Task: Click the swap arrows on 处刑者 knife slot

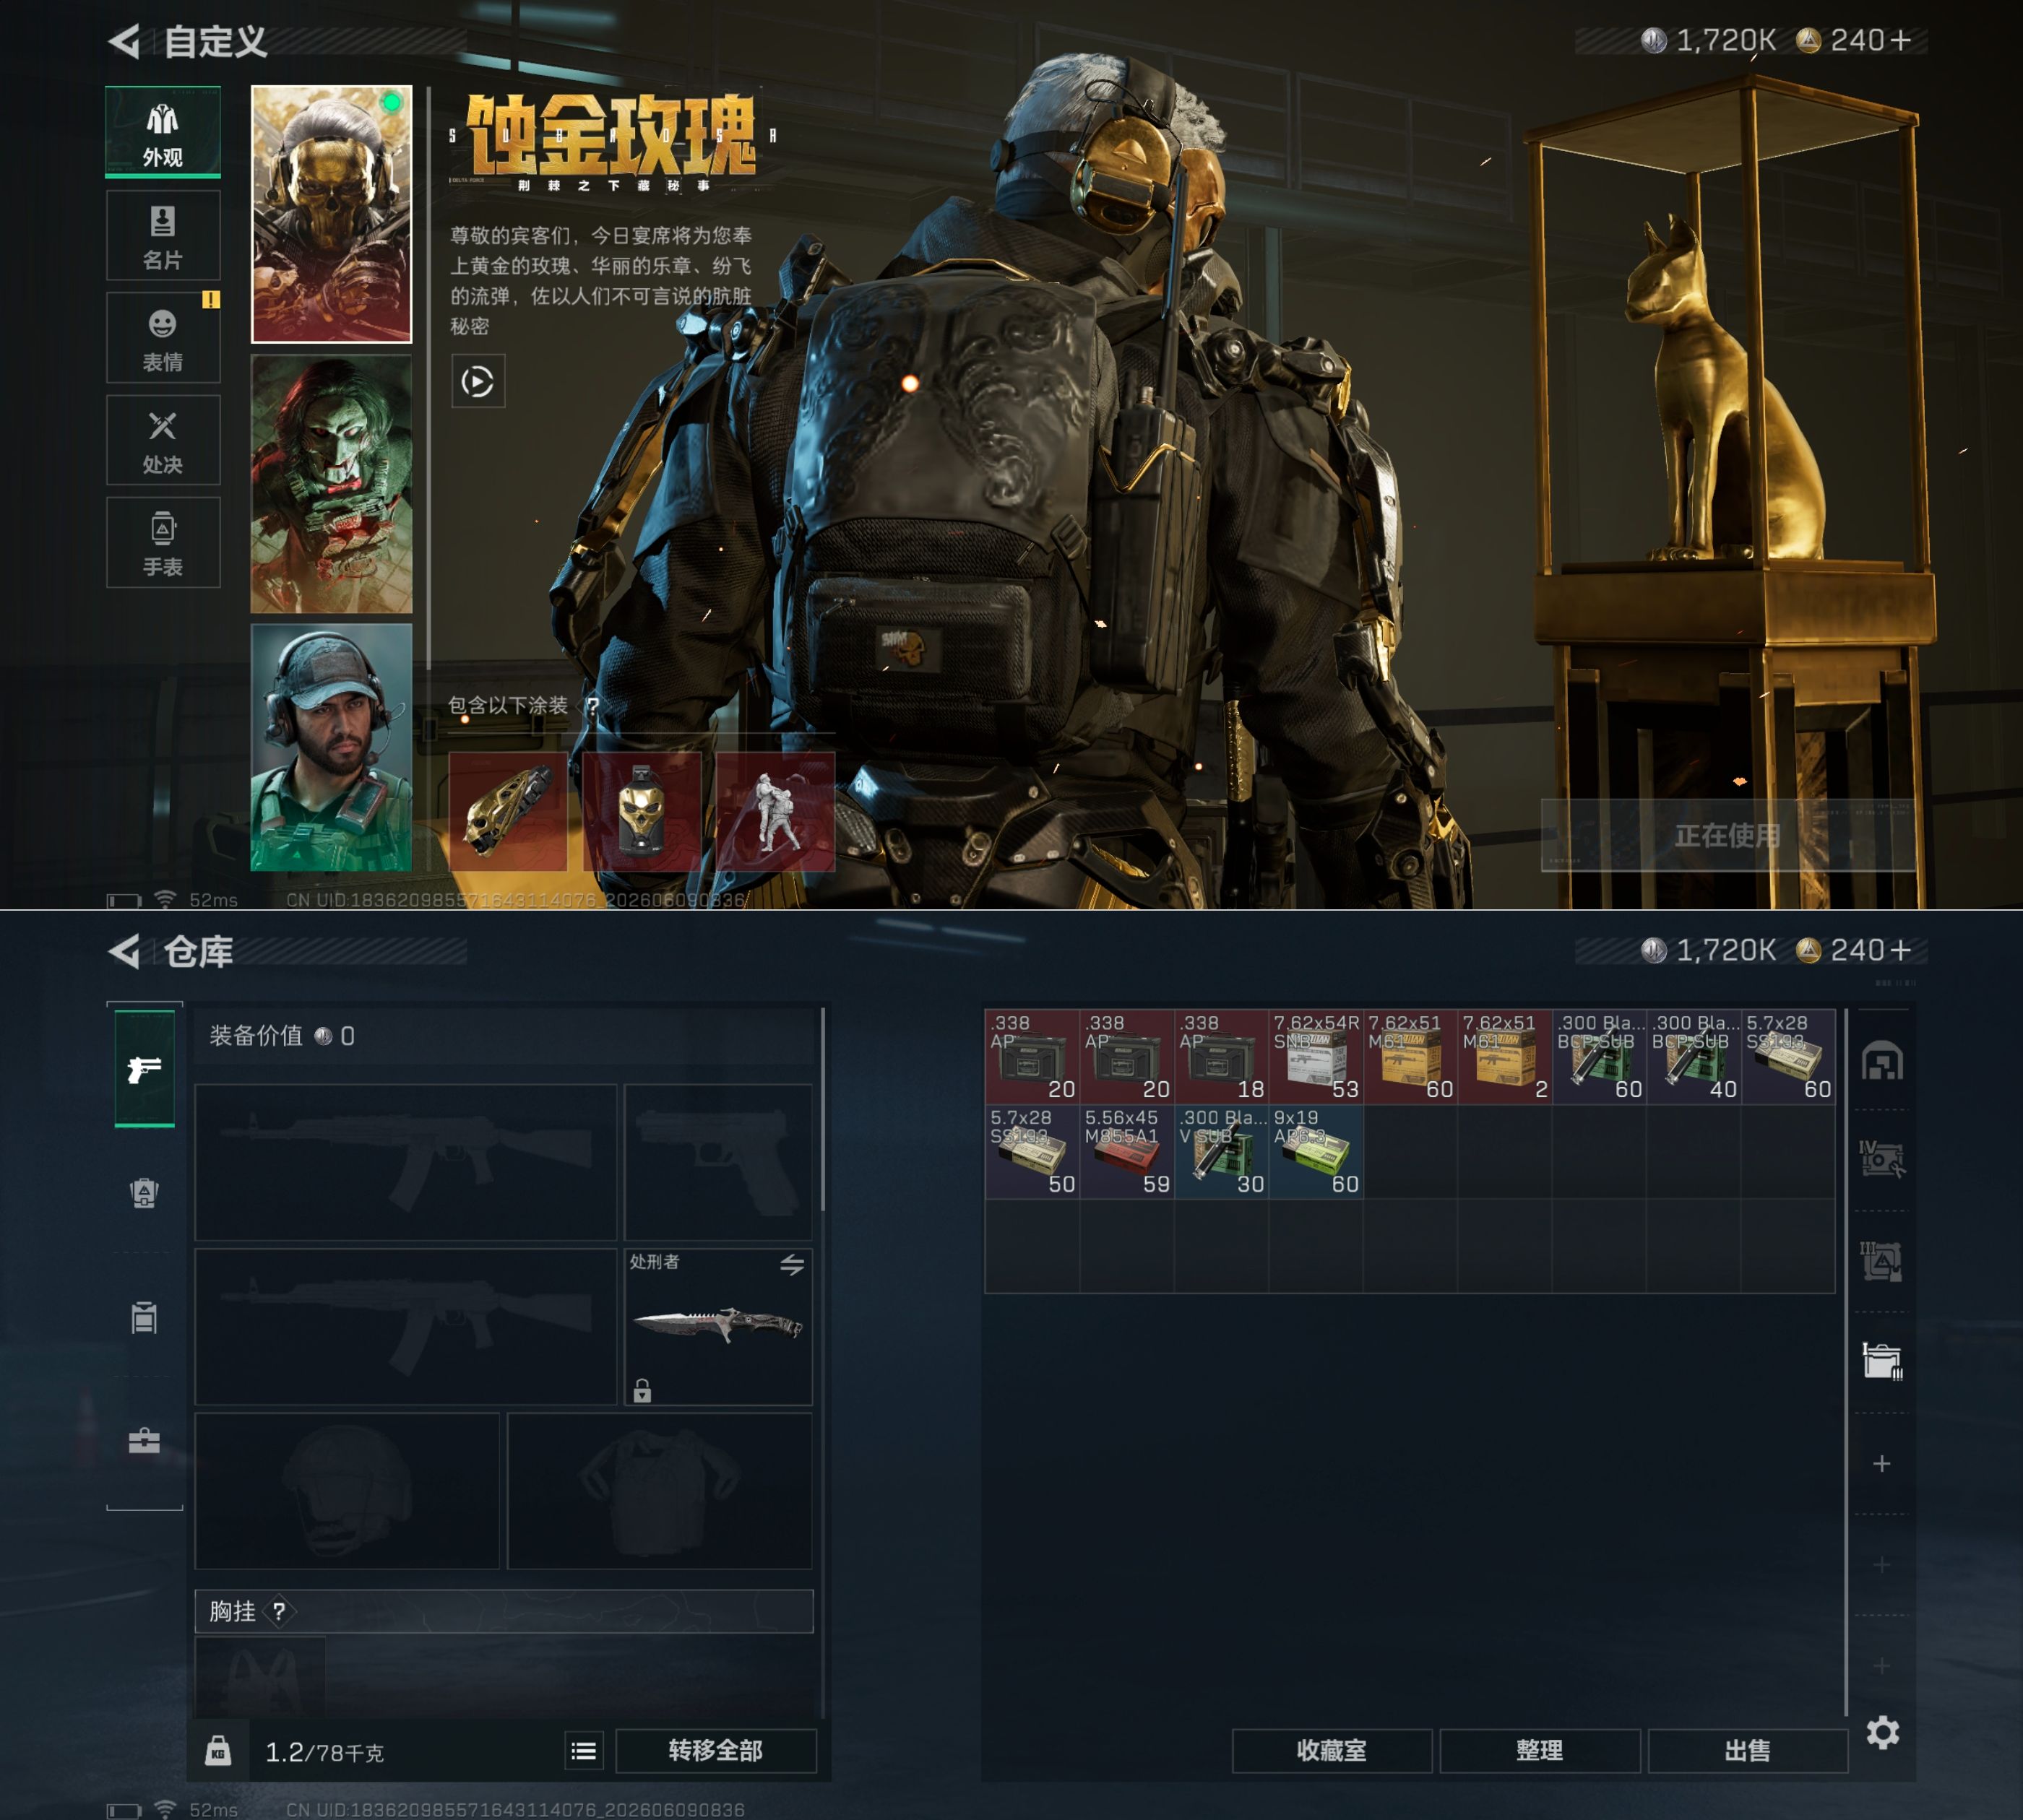Action: click(793, 1265)
